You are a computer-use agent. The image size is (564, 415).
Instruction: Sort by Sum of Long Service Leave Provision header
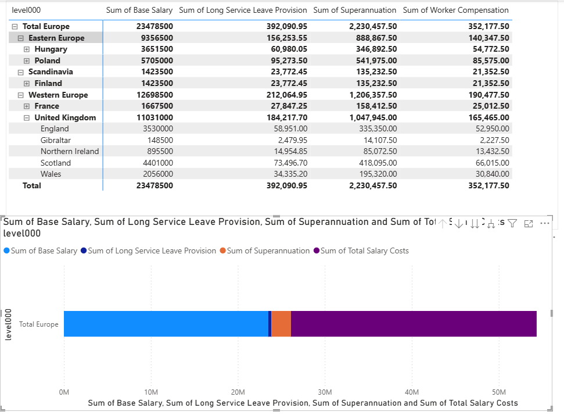pos(243,10)
